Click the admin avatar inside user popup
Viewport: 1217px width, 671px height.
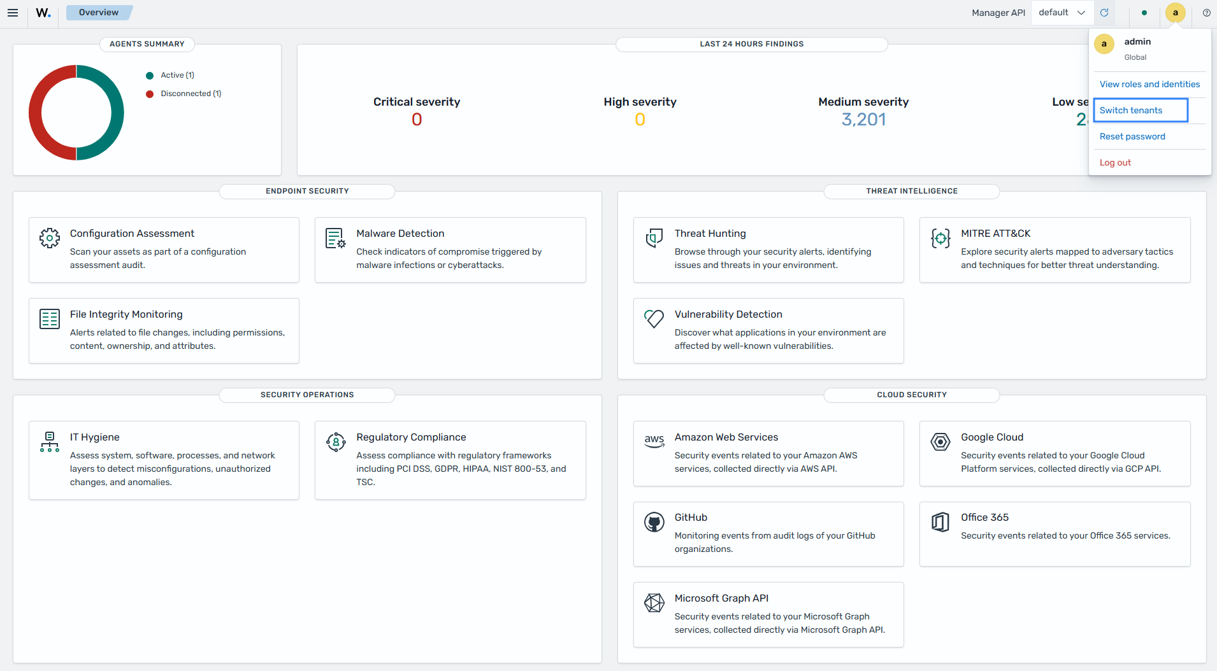coord(1104,44)
